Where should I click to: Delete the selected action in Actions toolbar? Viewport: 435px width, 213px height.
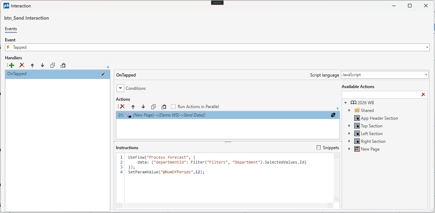[x=122, y=107]
